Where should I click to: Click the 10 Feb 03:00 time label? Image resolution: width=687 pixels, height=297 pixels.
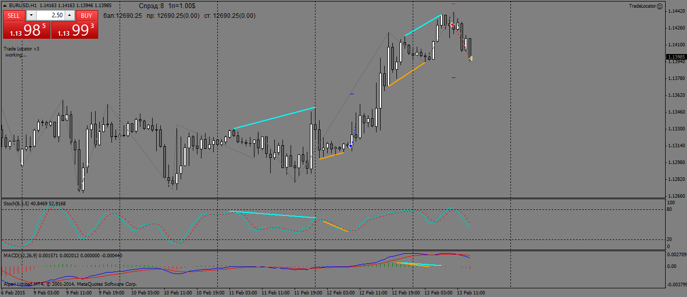144,293
